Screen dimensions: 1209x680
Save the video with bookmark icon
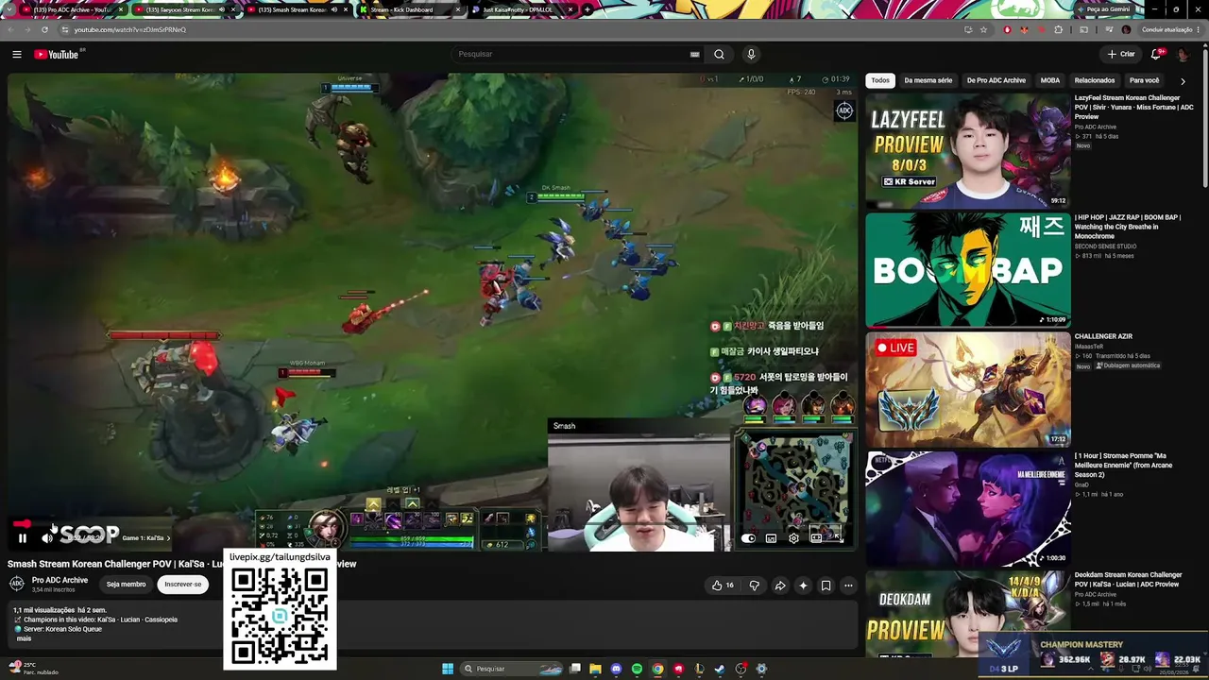pos(826,586)
